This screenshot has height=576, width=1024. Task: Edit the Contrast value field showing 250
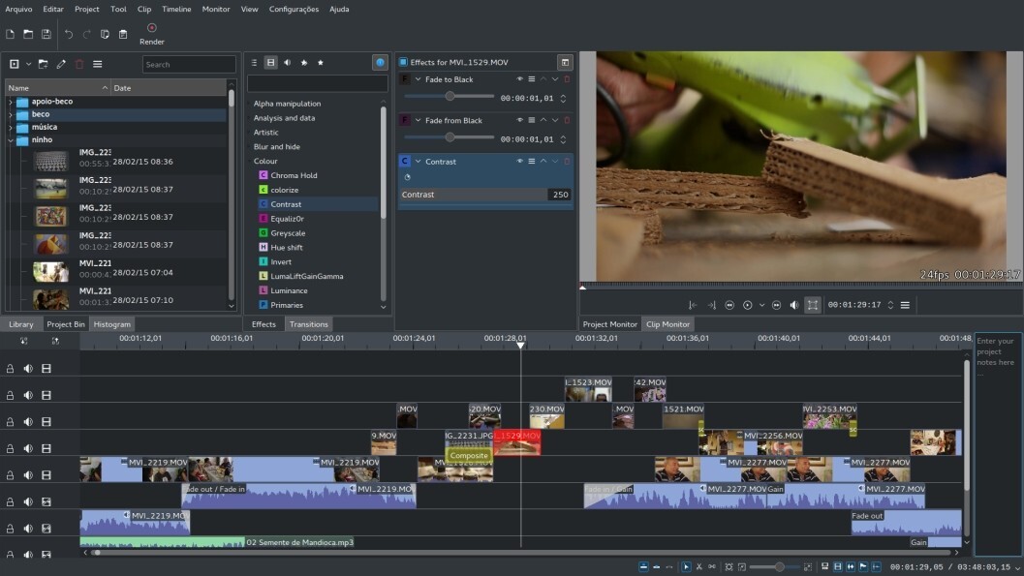(561, 194)
